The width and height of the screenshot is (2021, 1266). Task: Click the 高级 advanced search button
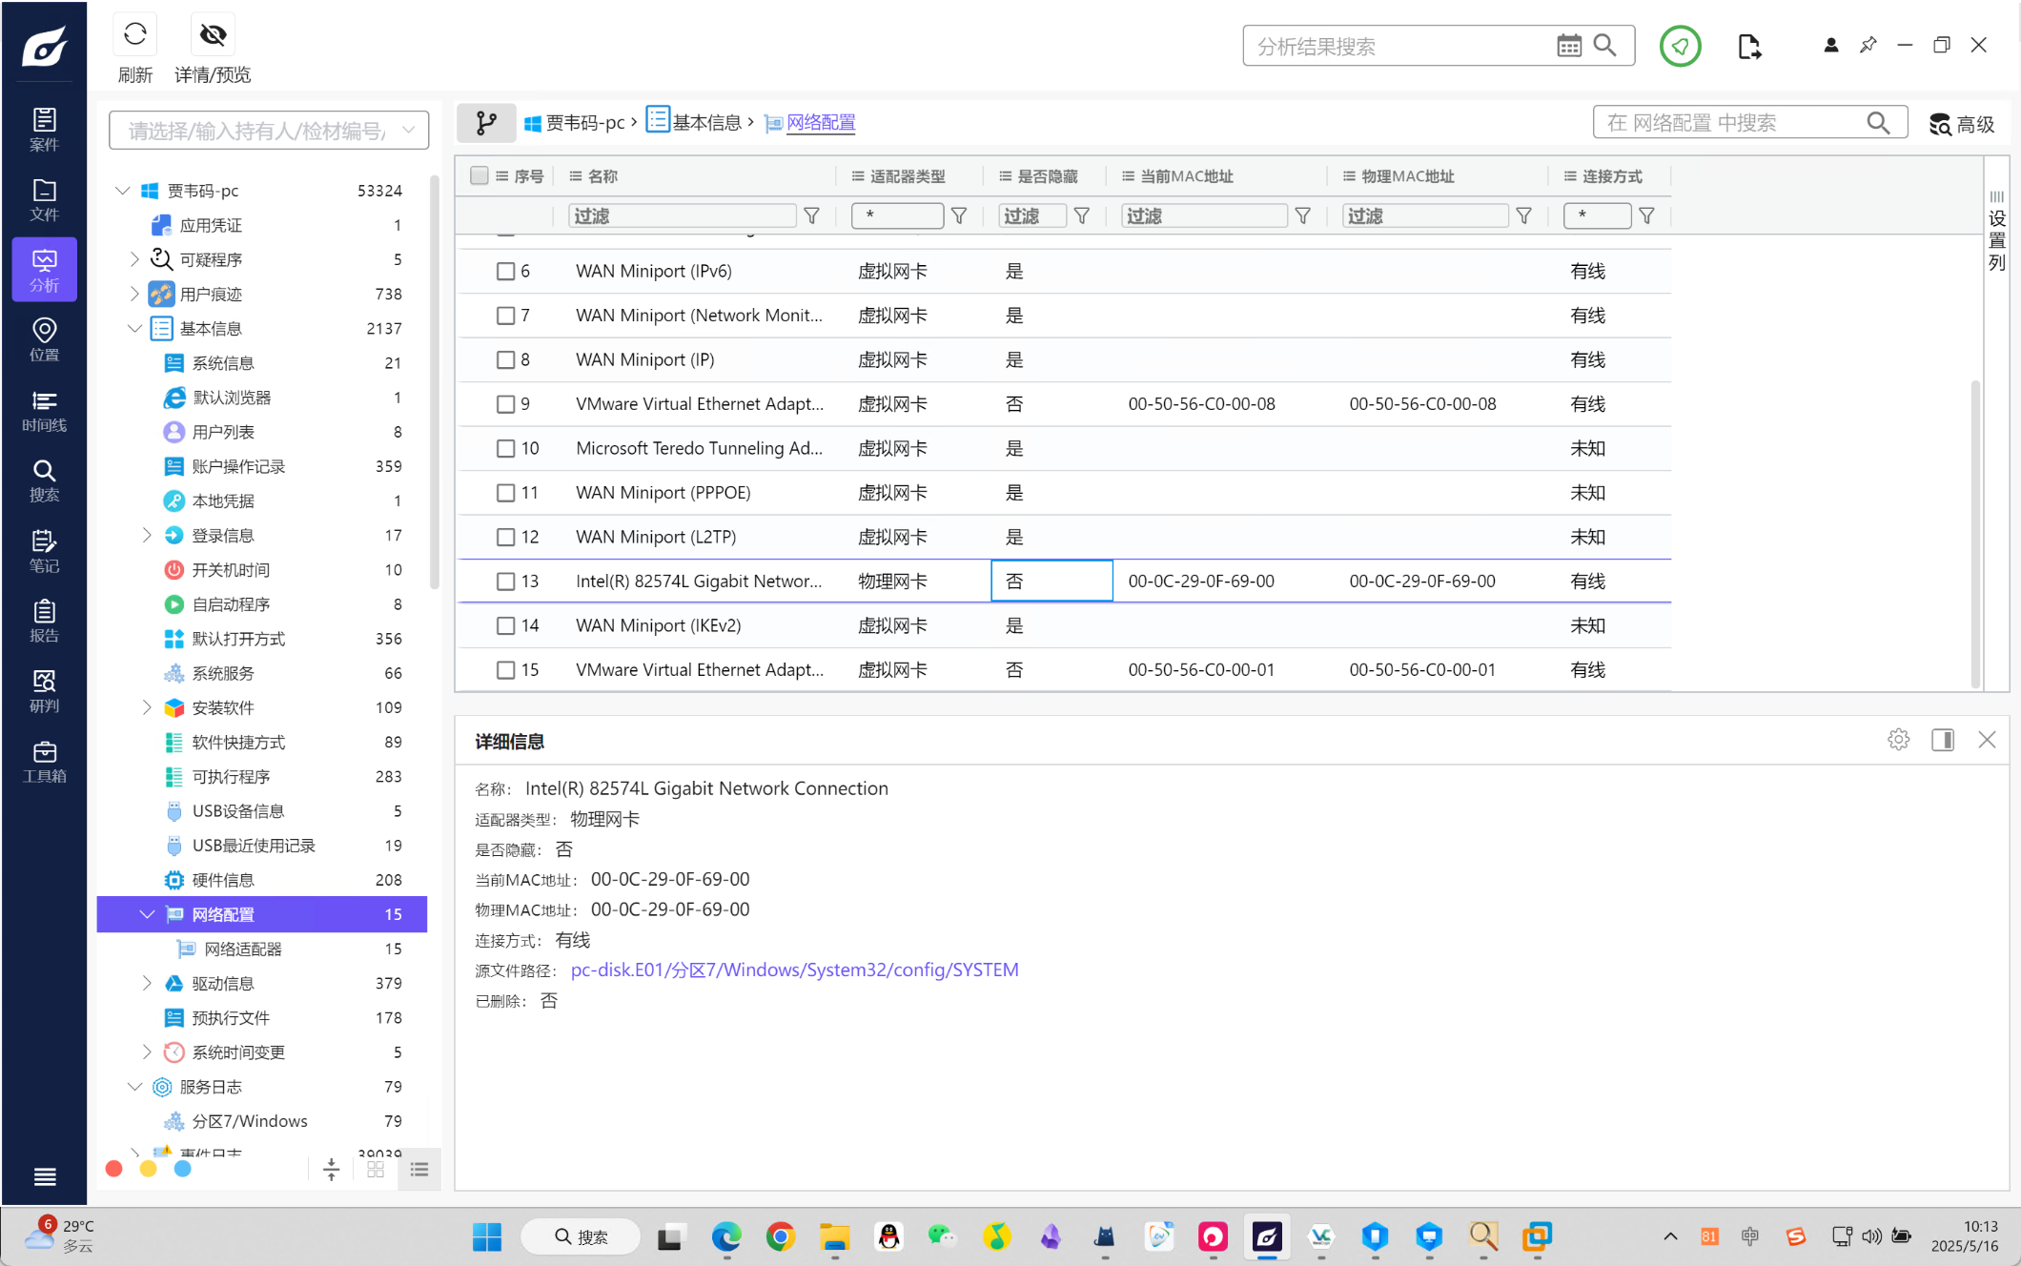(x=1963, y=124)
